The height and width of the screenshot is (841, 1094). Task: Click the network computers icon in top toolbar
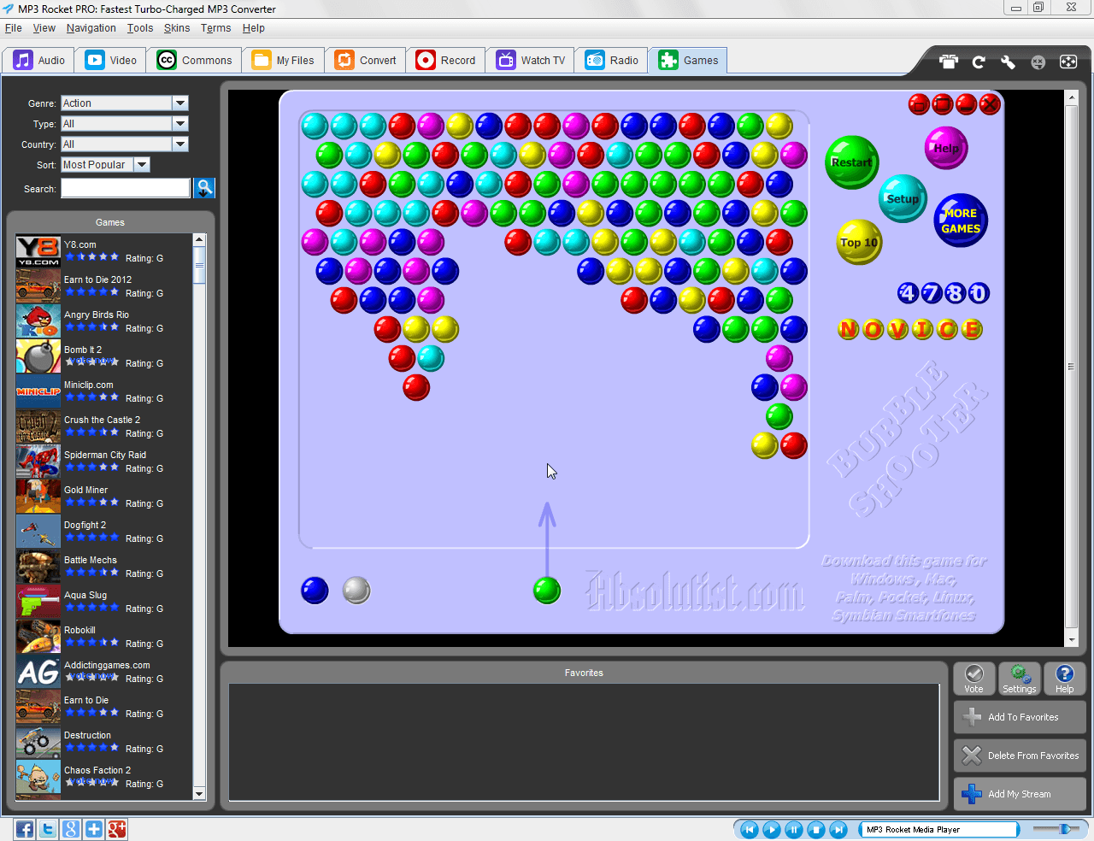[949, 62]
